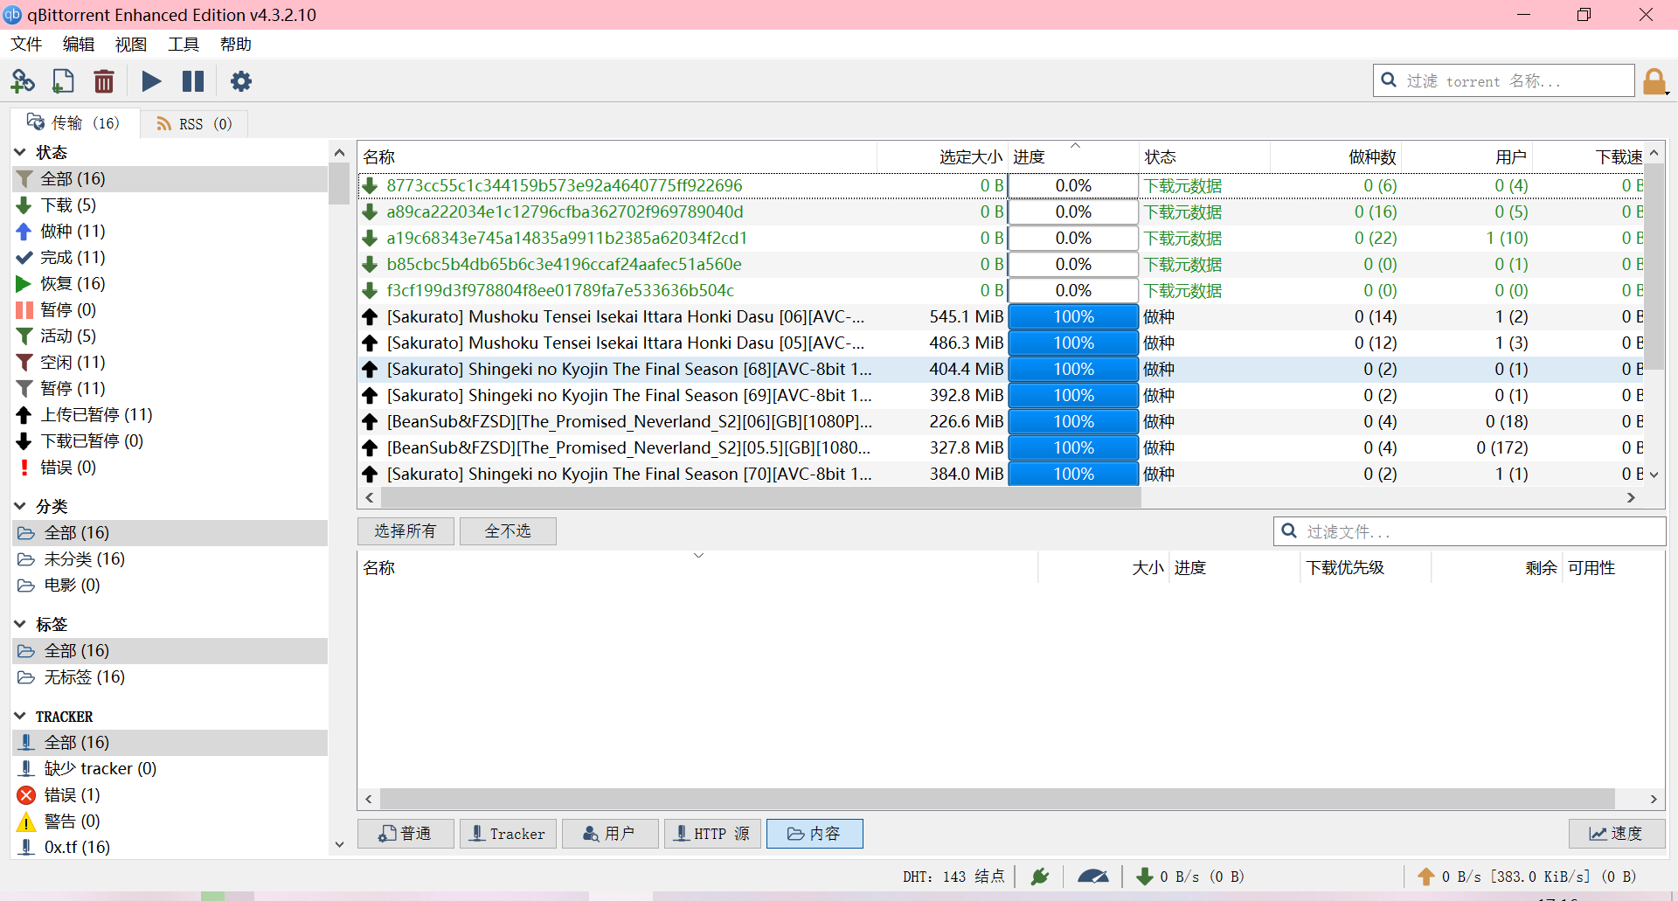Switch to the RSS (0) tab

click(194, 124)
